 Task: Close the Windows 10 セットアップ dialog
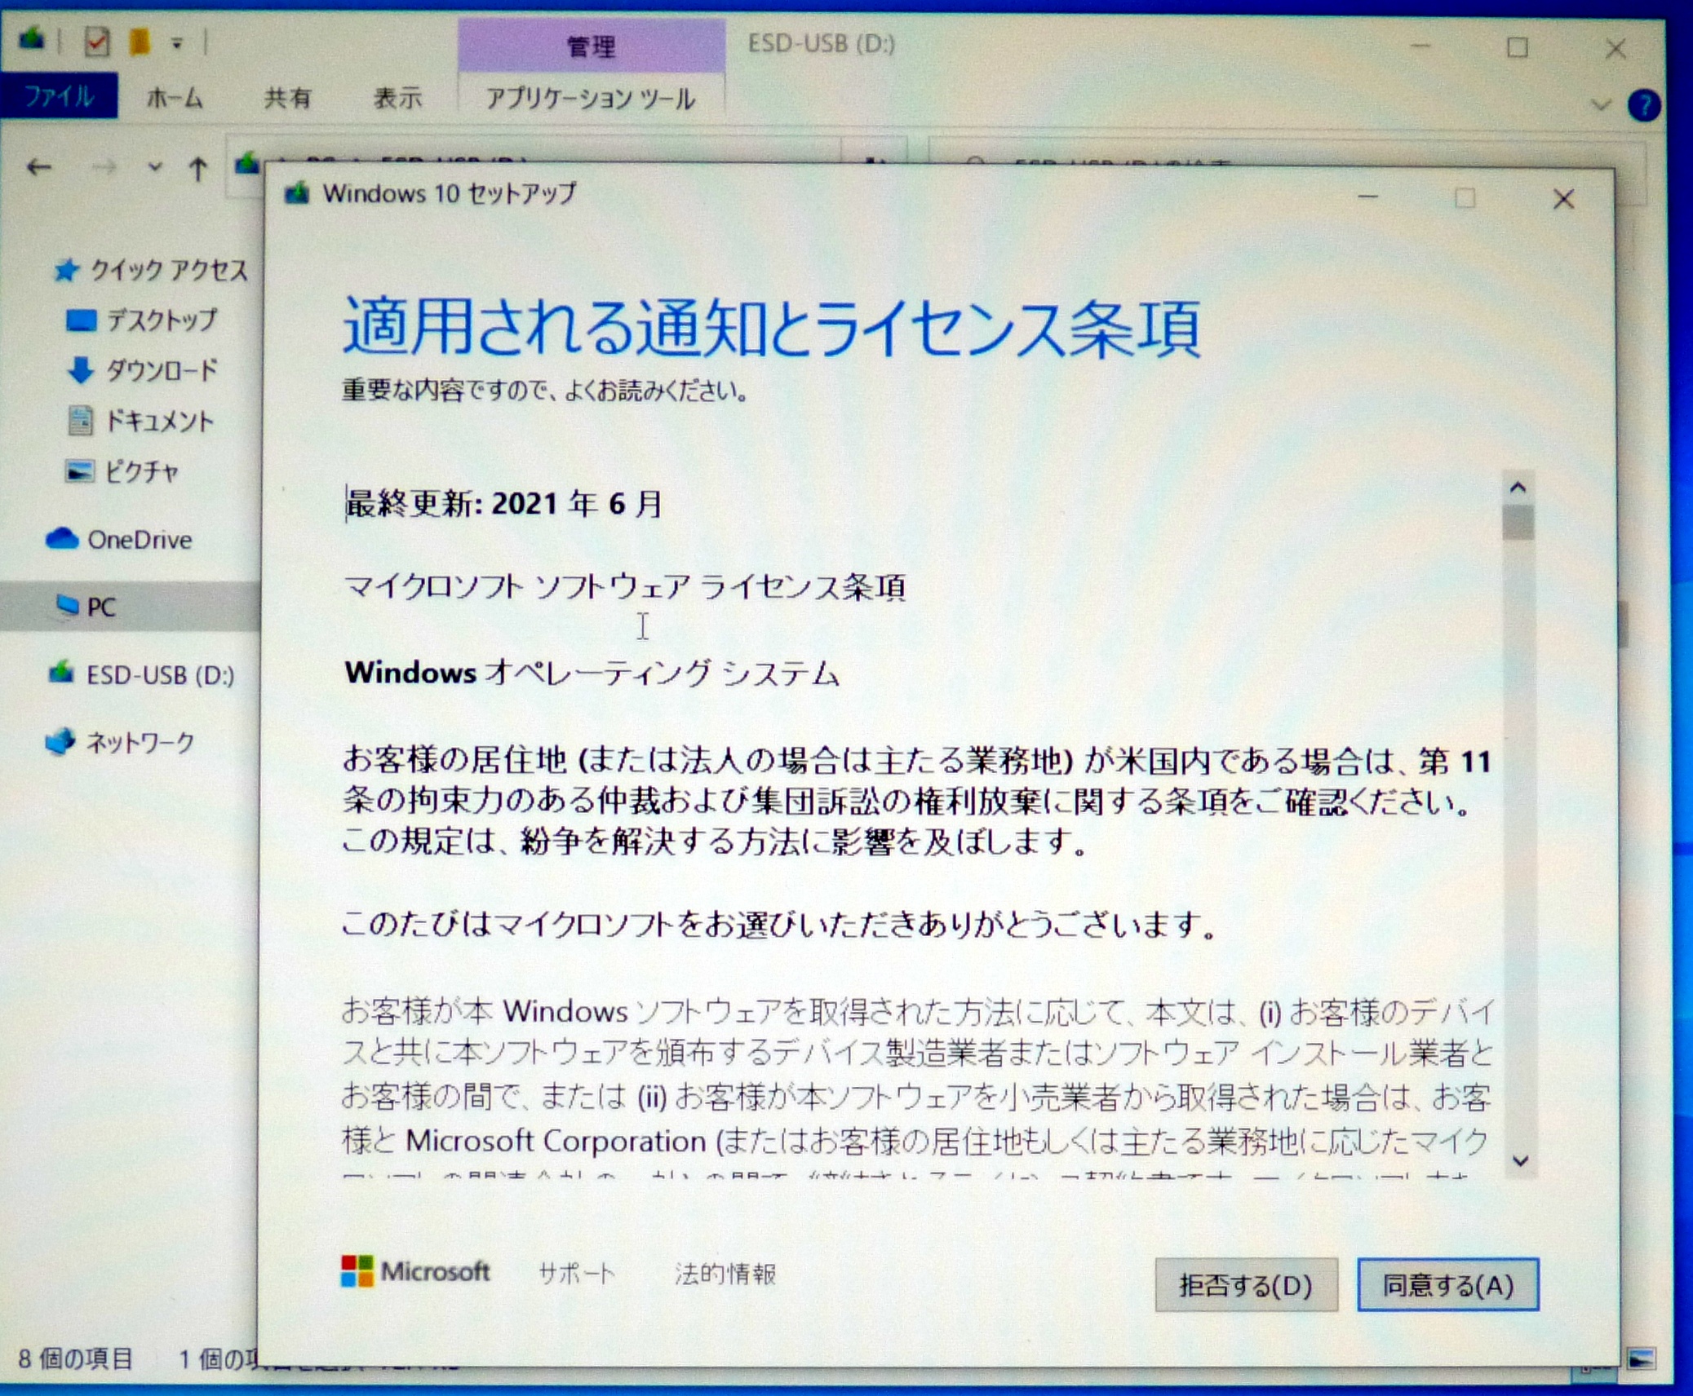pyautogui.click(x=1563, y=199)
